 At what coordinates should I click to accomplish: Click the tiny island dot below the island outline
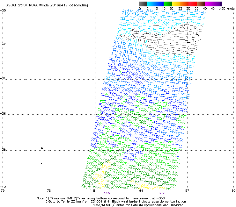[x=41, y=164]
